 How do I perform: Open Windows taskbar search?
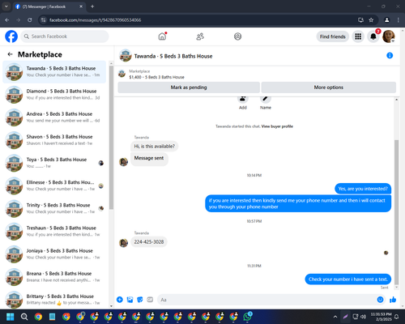tap(24, 317)
